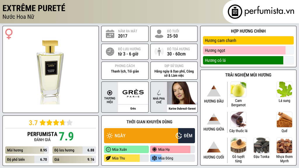Click the Grès Paris brand logo

pos(133,93)
